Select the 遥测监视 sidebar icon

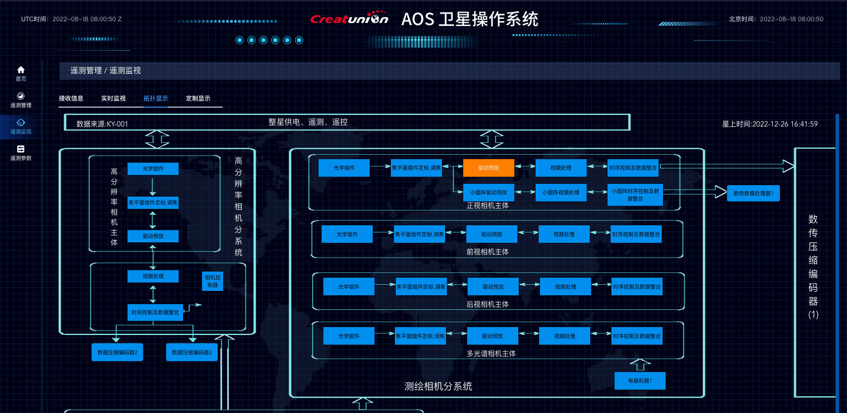21,126
